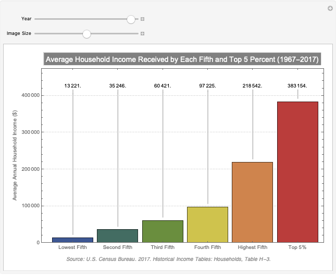Click the Third Fifth axis label
The width and height of the screenshot is (336, 275).
coord(163,247)
